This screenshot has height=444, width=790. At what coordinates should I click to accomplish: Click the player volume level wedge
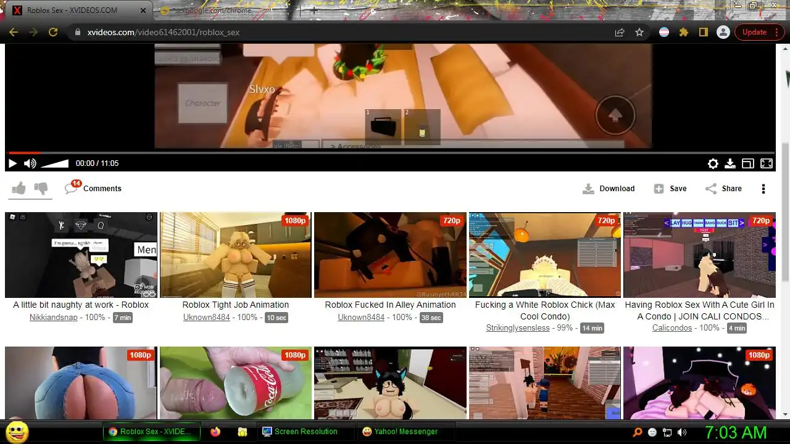[55, 163]
